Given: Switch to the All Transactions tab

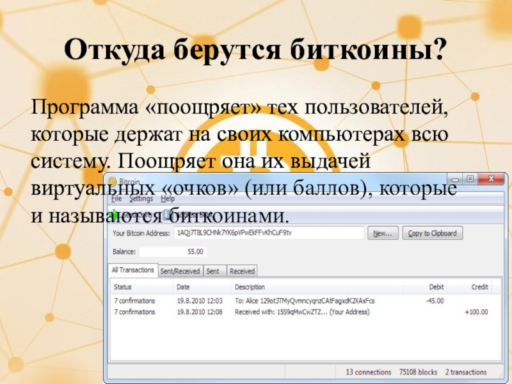Looking at the screenshot, I should [x=132, y=270].
